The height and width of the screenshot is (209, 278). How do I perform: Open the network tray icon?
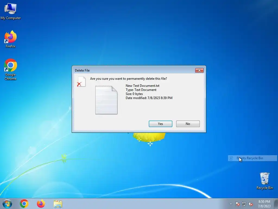point(244,204)
